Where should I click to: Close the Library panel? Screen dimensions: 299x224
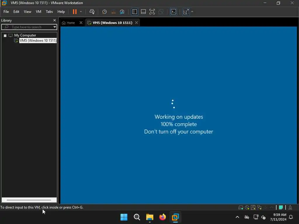click(x=55, y=20)
